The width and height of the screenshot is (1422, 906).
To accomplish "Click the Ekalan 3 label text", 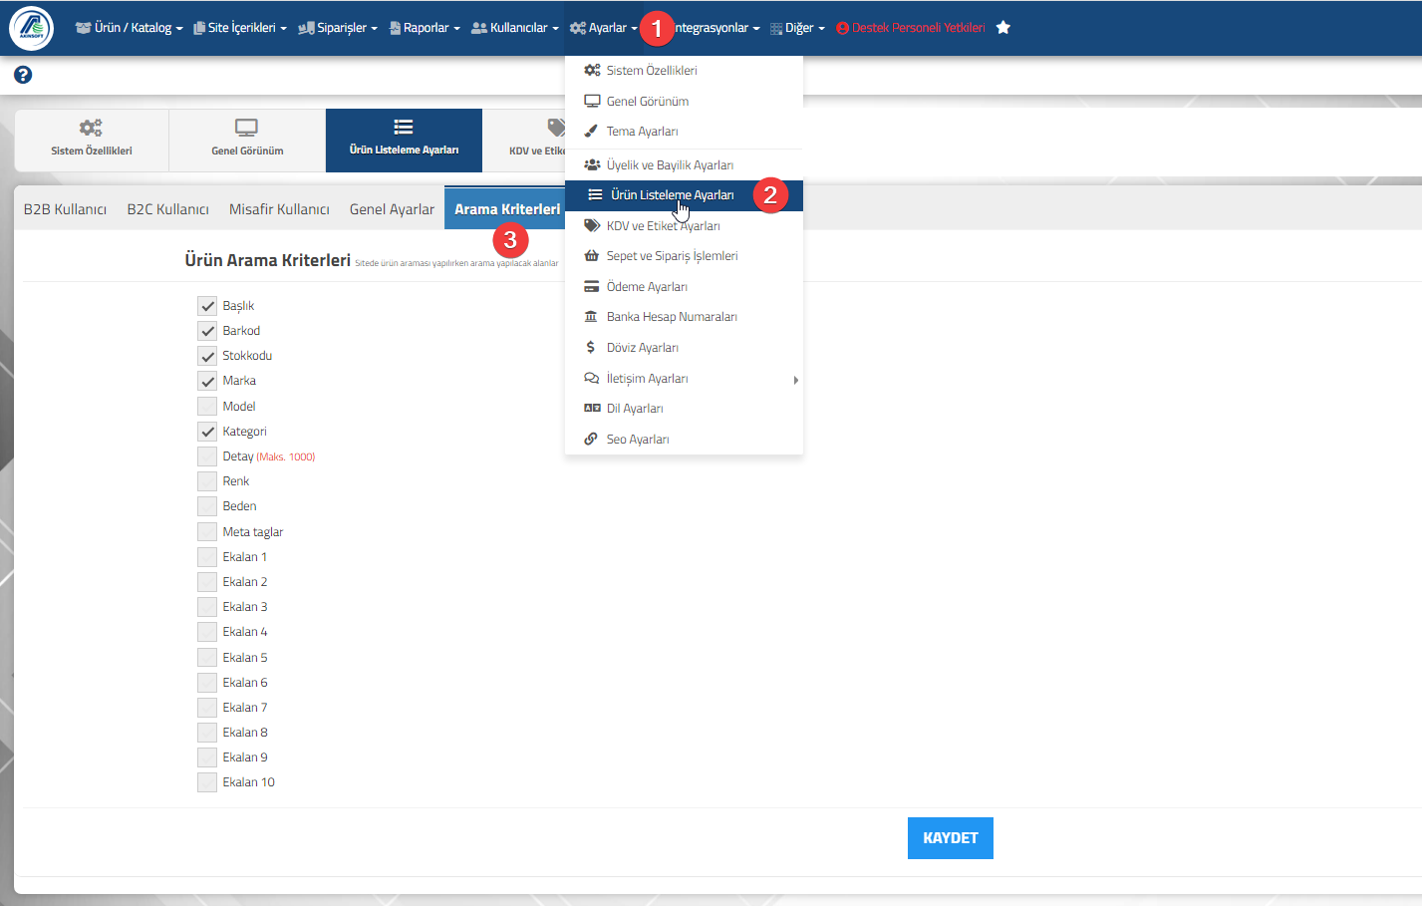I will click(x=245, y=607).
